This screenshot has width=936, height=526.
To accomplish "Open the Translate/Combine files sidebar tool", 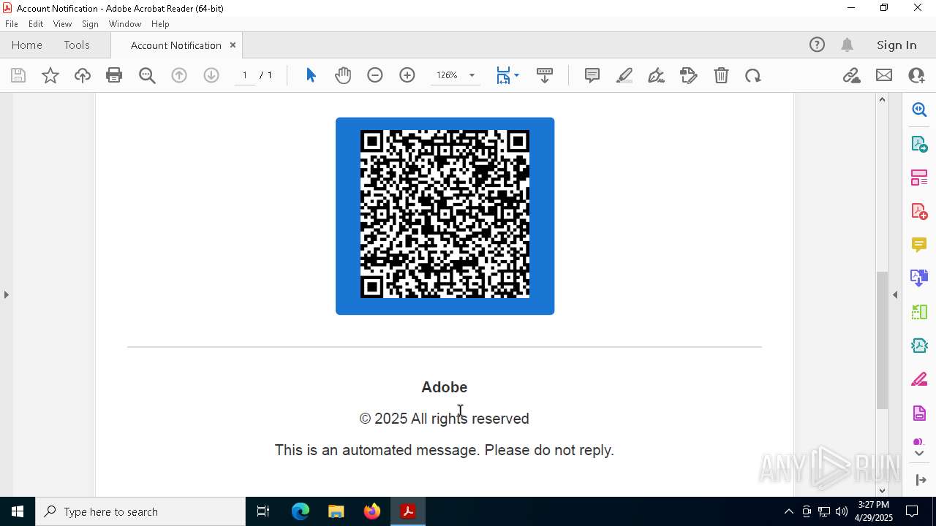I will pyautogui.click(x=919, y=278).
